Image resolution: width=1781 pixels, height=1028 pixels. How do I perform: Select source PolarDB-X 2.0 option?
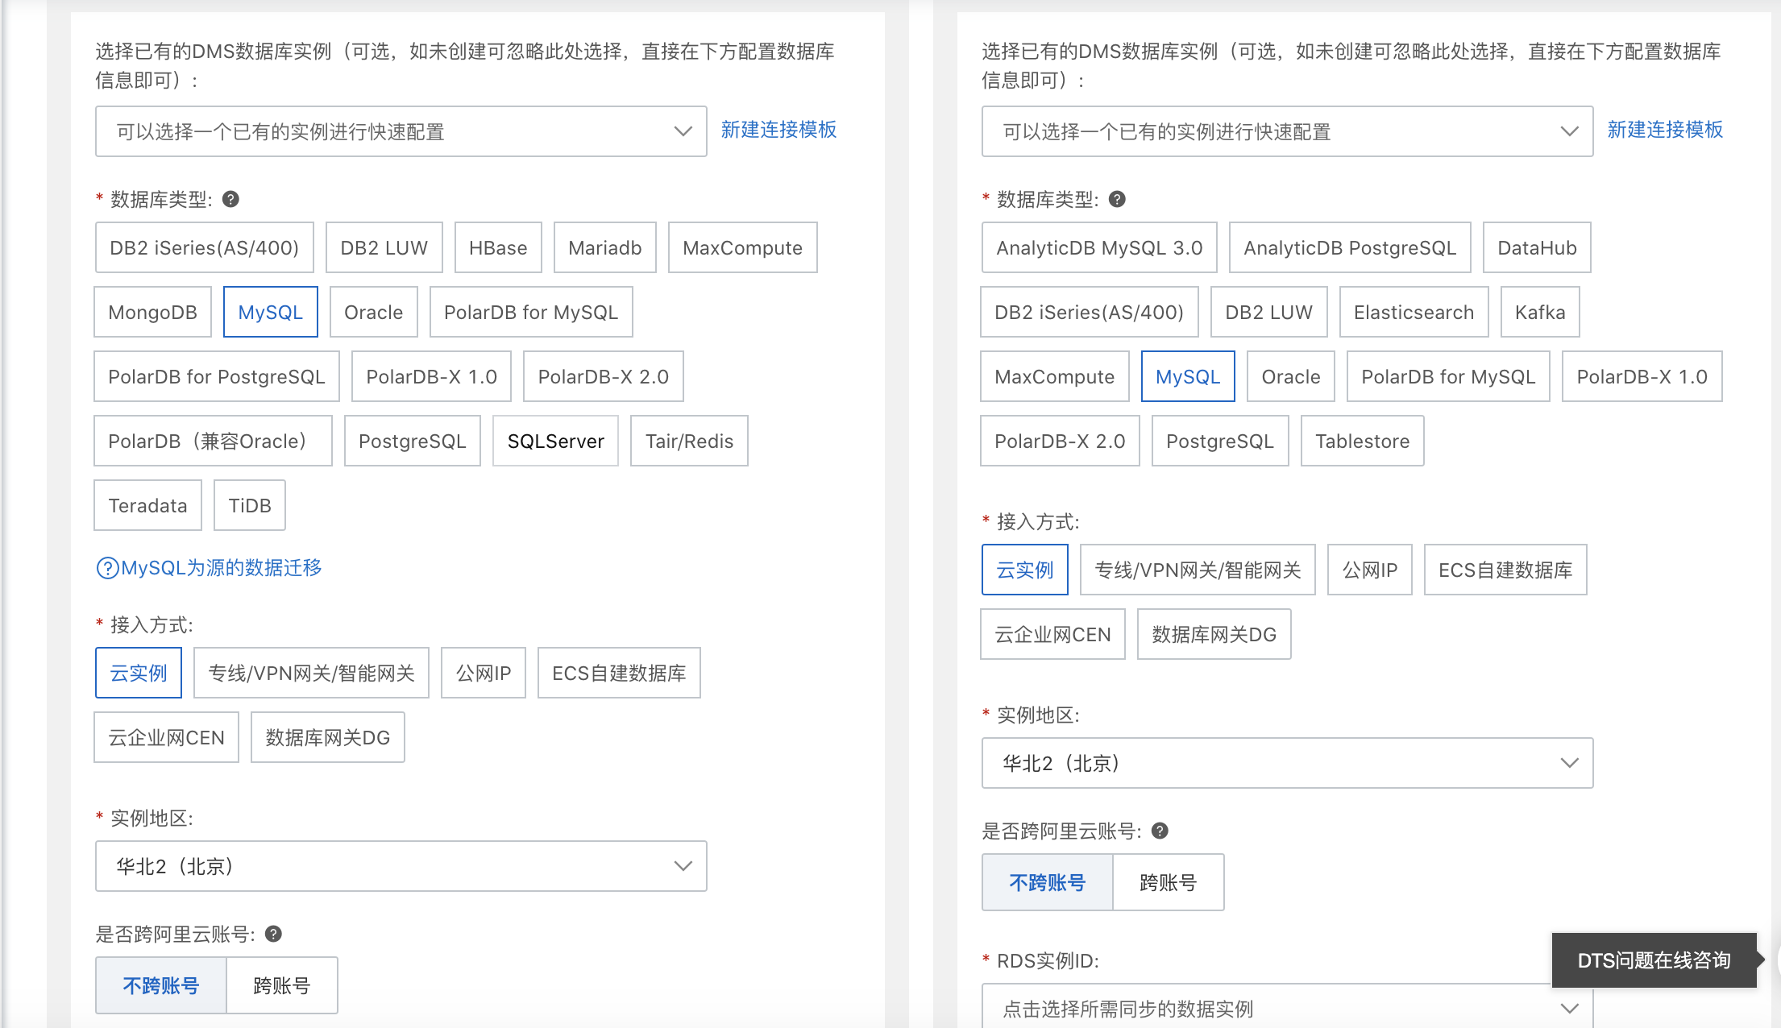(604, 376)
